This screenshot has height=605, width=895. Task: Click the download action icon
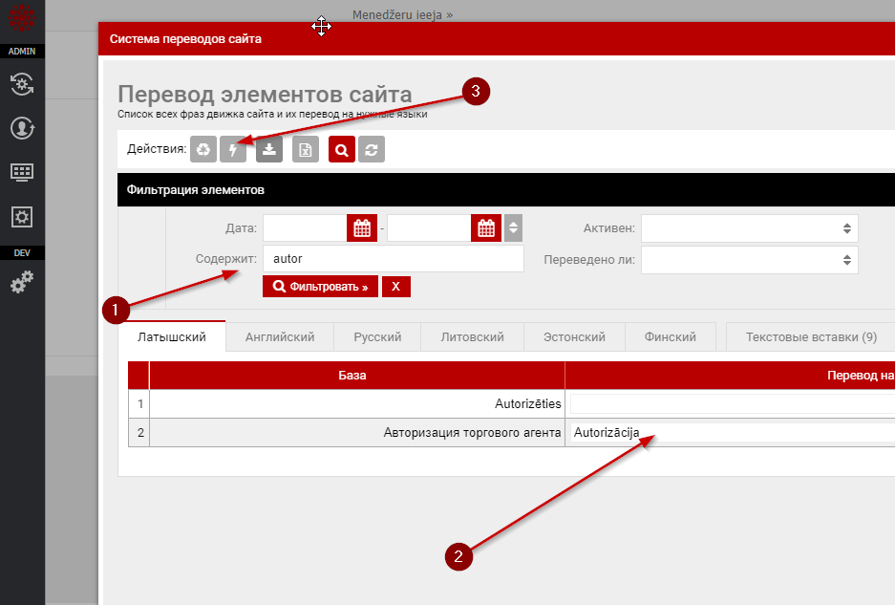269,150
